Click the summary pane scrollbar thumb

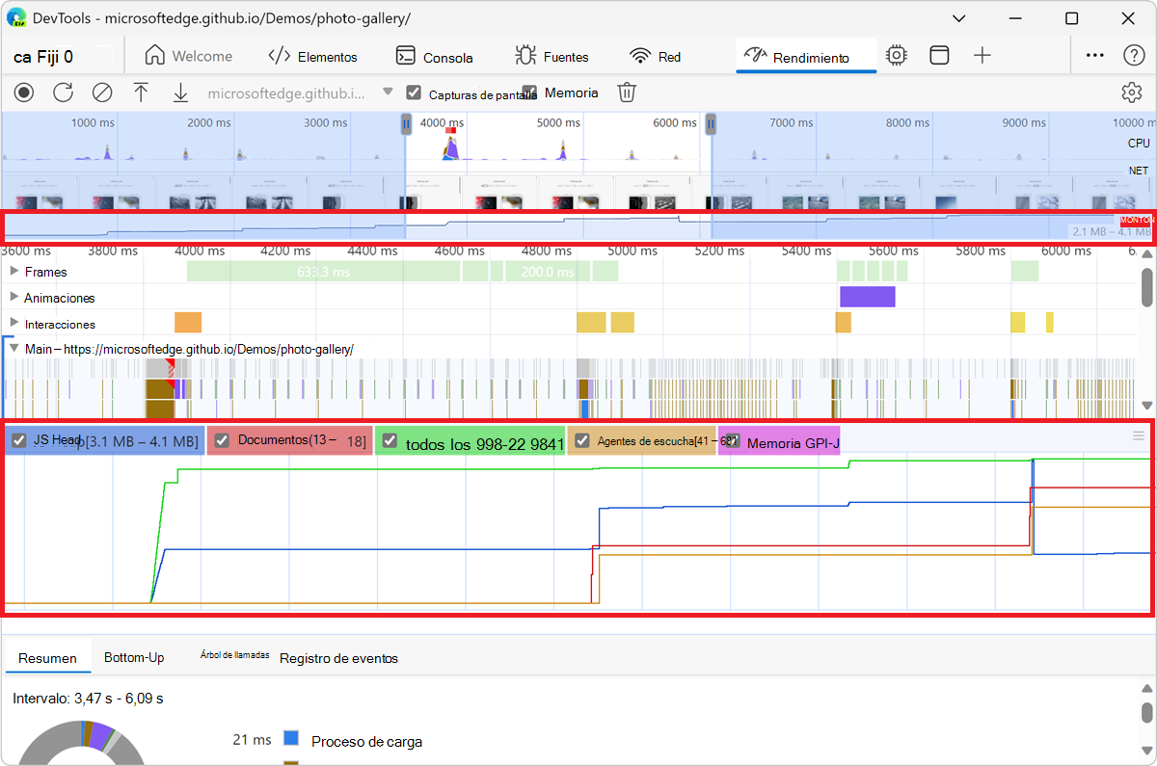click(1147, 712)
